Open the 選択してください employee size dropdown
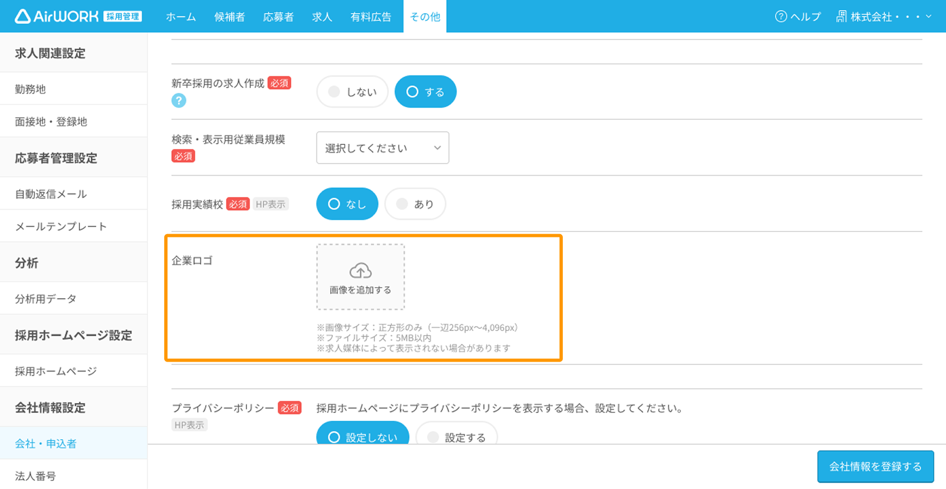946x489 pixels. (383, 148)
